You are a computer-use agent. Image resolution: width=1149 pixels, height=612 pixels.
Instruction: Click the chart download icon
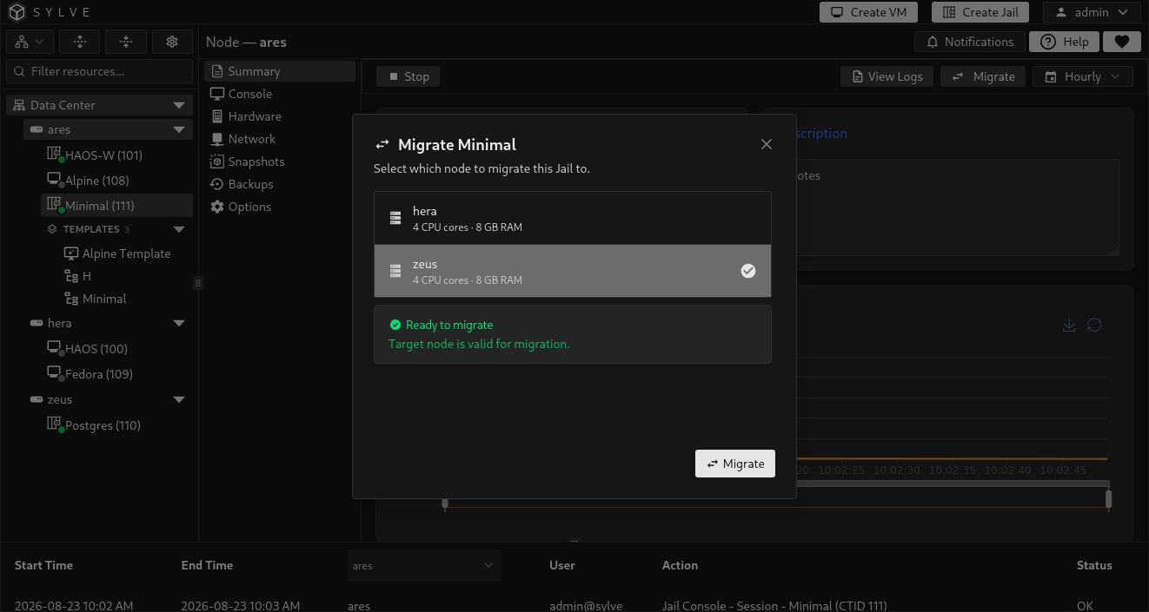pos(1069,325)
